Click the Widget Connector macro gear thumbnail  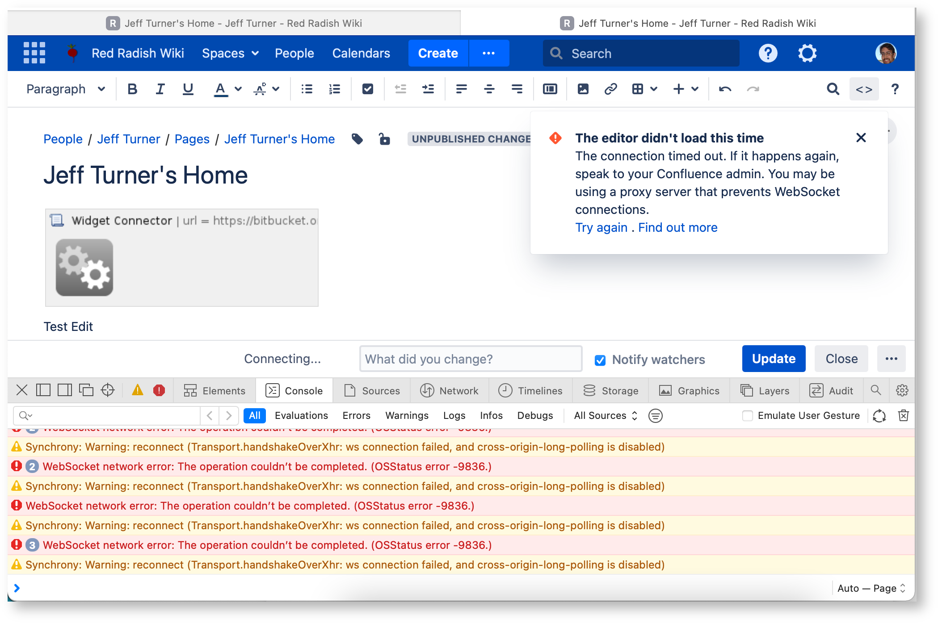point(84,268)
